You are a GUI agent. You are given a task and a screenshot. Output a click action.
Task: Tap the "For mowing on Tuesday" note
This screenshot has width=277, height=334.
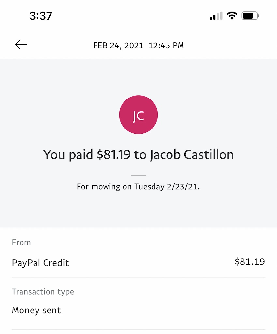[x=138, y=187]
